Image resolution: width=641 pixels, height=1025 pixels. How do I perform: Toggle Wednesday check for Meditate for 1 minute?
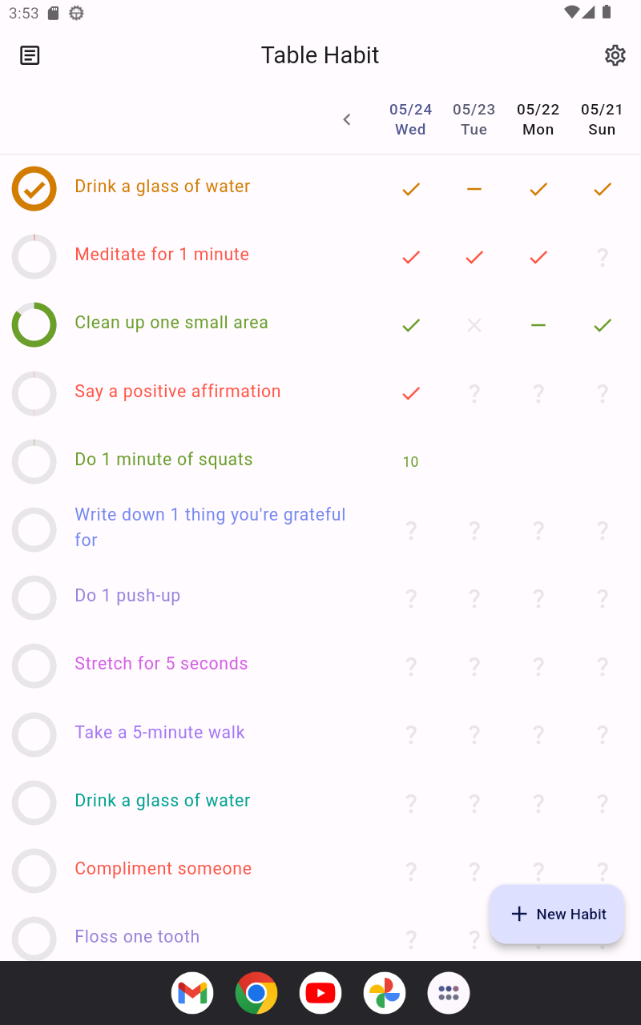[411, 257]
